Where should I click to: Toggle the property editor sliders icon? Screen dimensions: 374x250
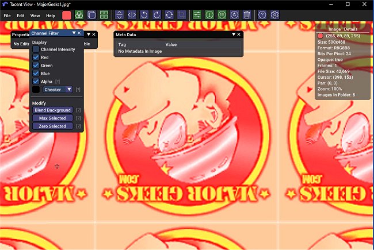[x=197, y=15]
